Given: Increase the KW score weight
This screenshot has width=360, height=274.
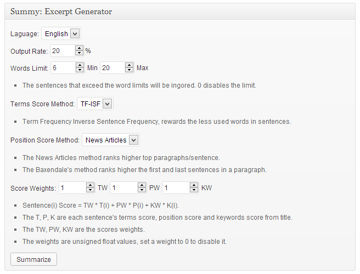Looking at the screenshot, I should 194,185.
